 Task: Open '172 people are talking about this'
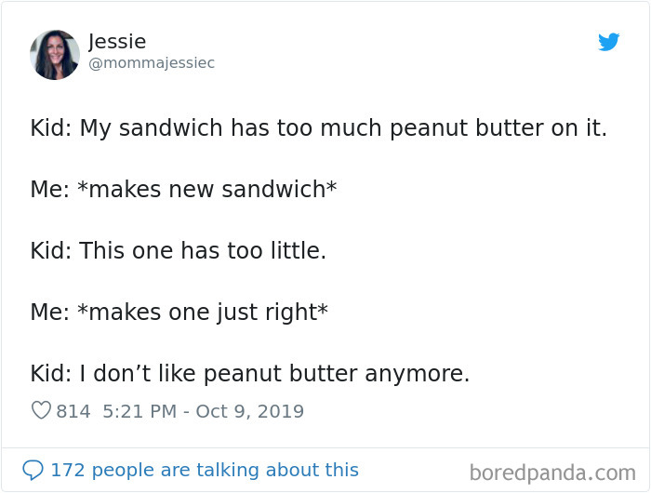coord(205,470)
